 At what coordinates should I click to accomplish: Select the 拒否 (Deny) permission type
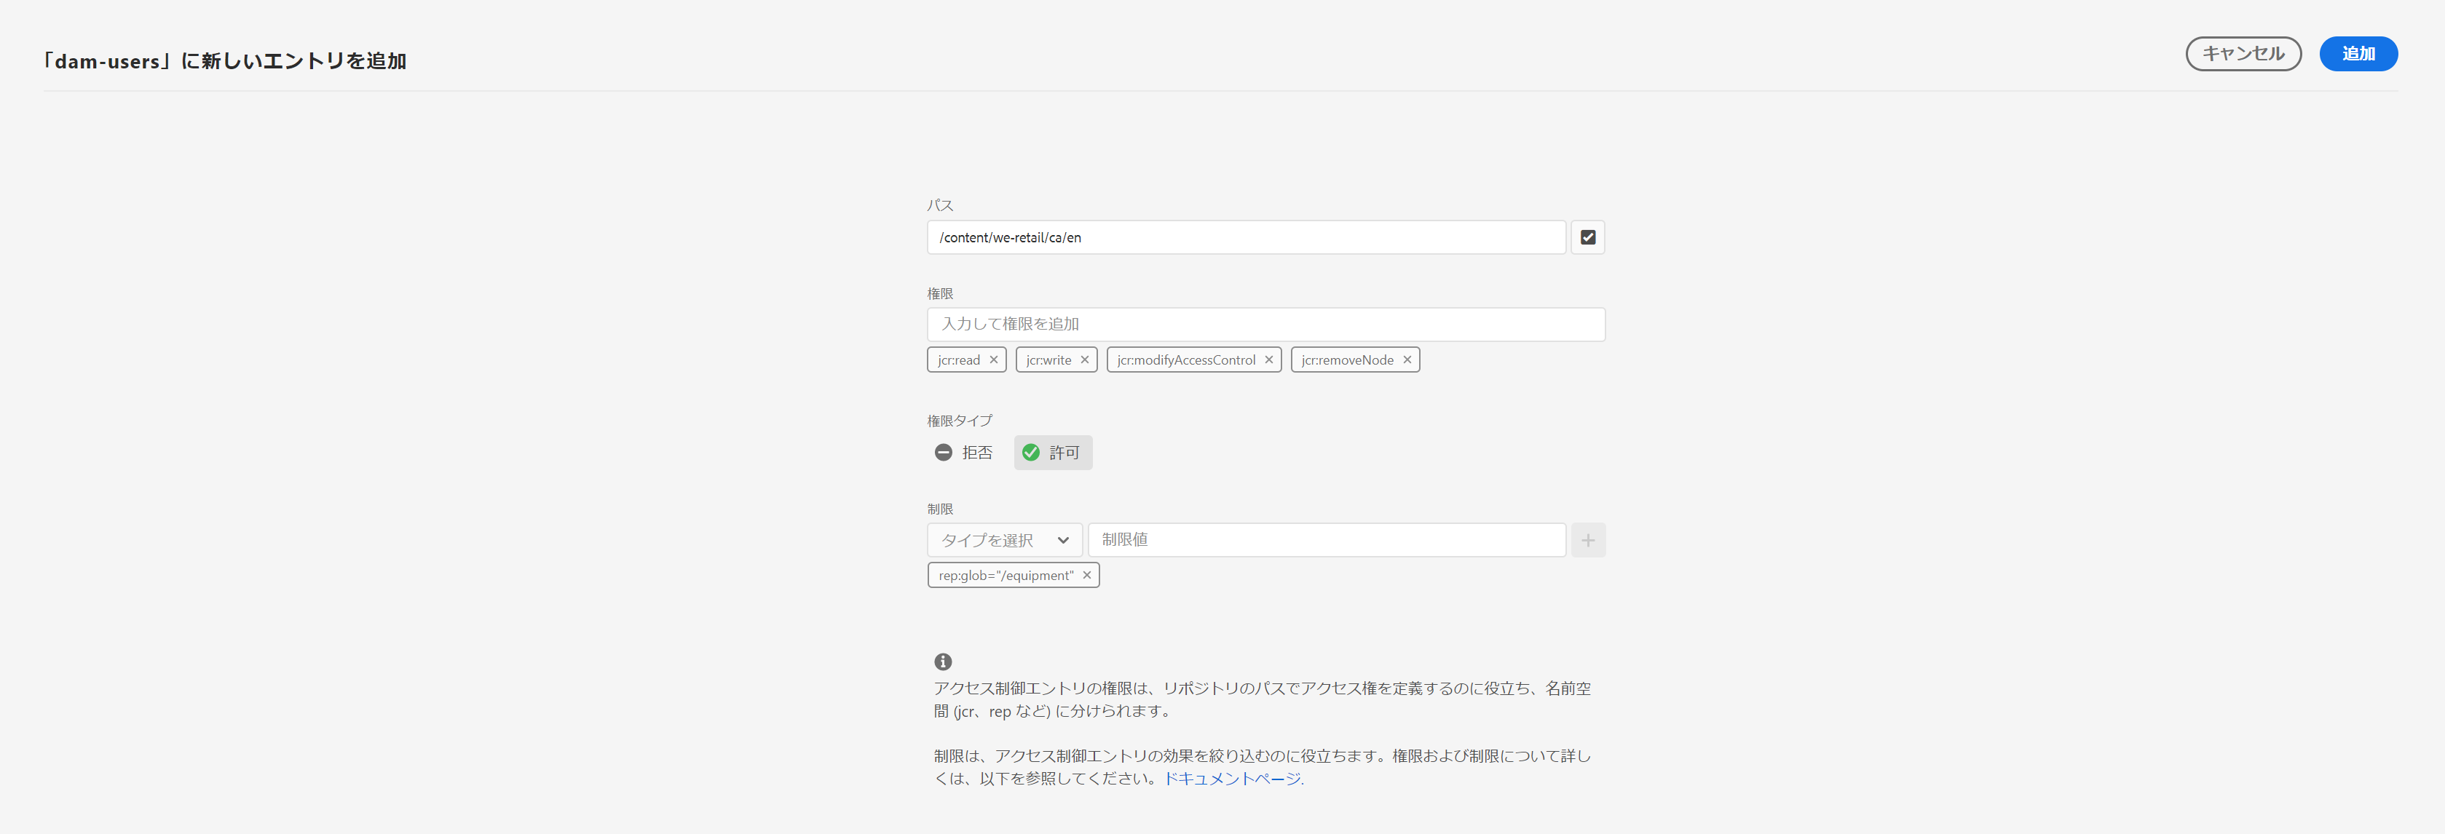click(963, 453)
